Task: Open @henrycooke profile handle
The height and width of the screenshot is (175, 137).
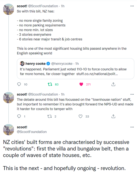Action: pos(62,64)
